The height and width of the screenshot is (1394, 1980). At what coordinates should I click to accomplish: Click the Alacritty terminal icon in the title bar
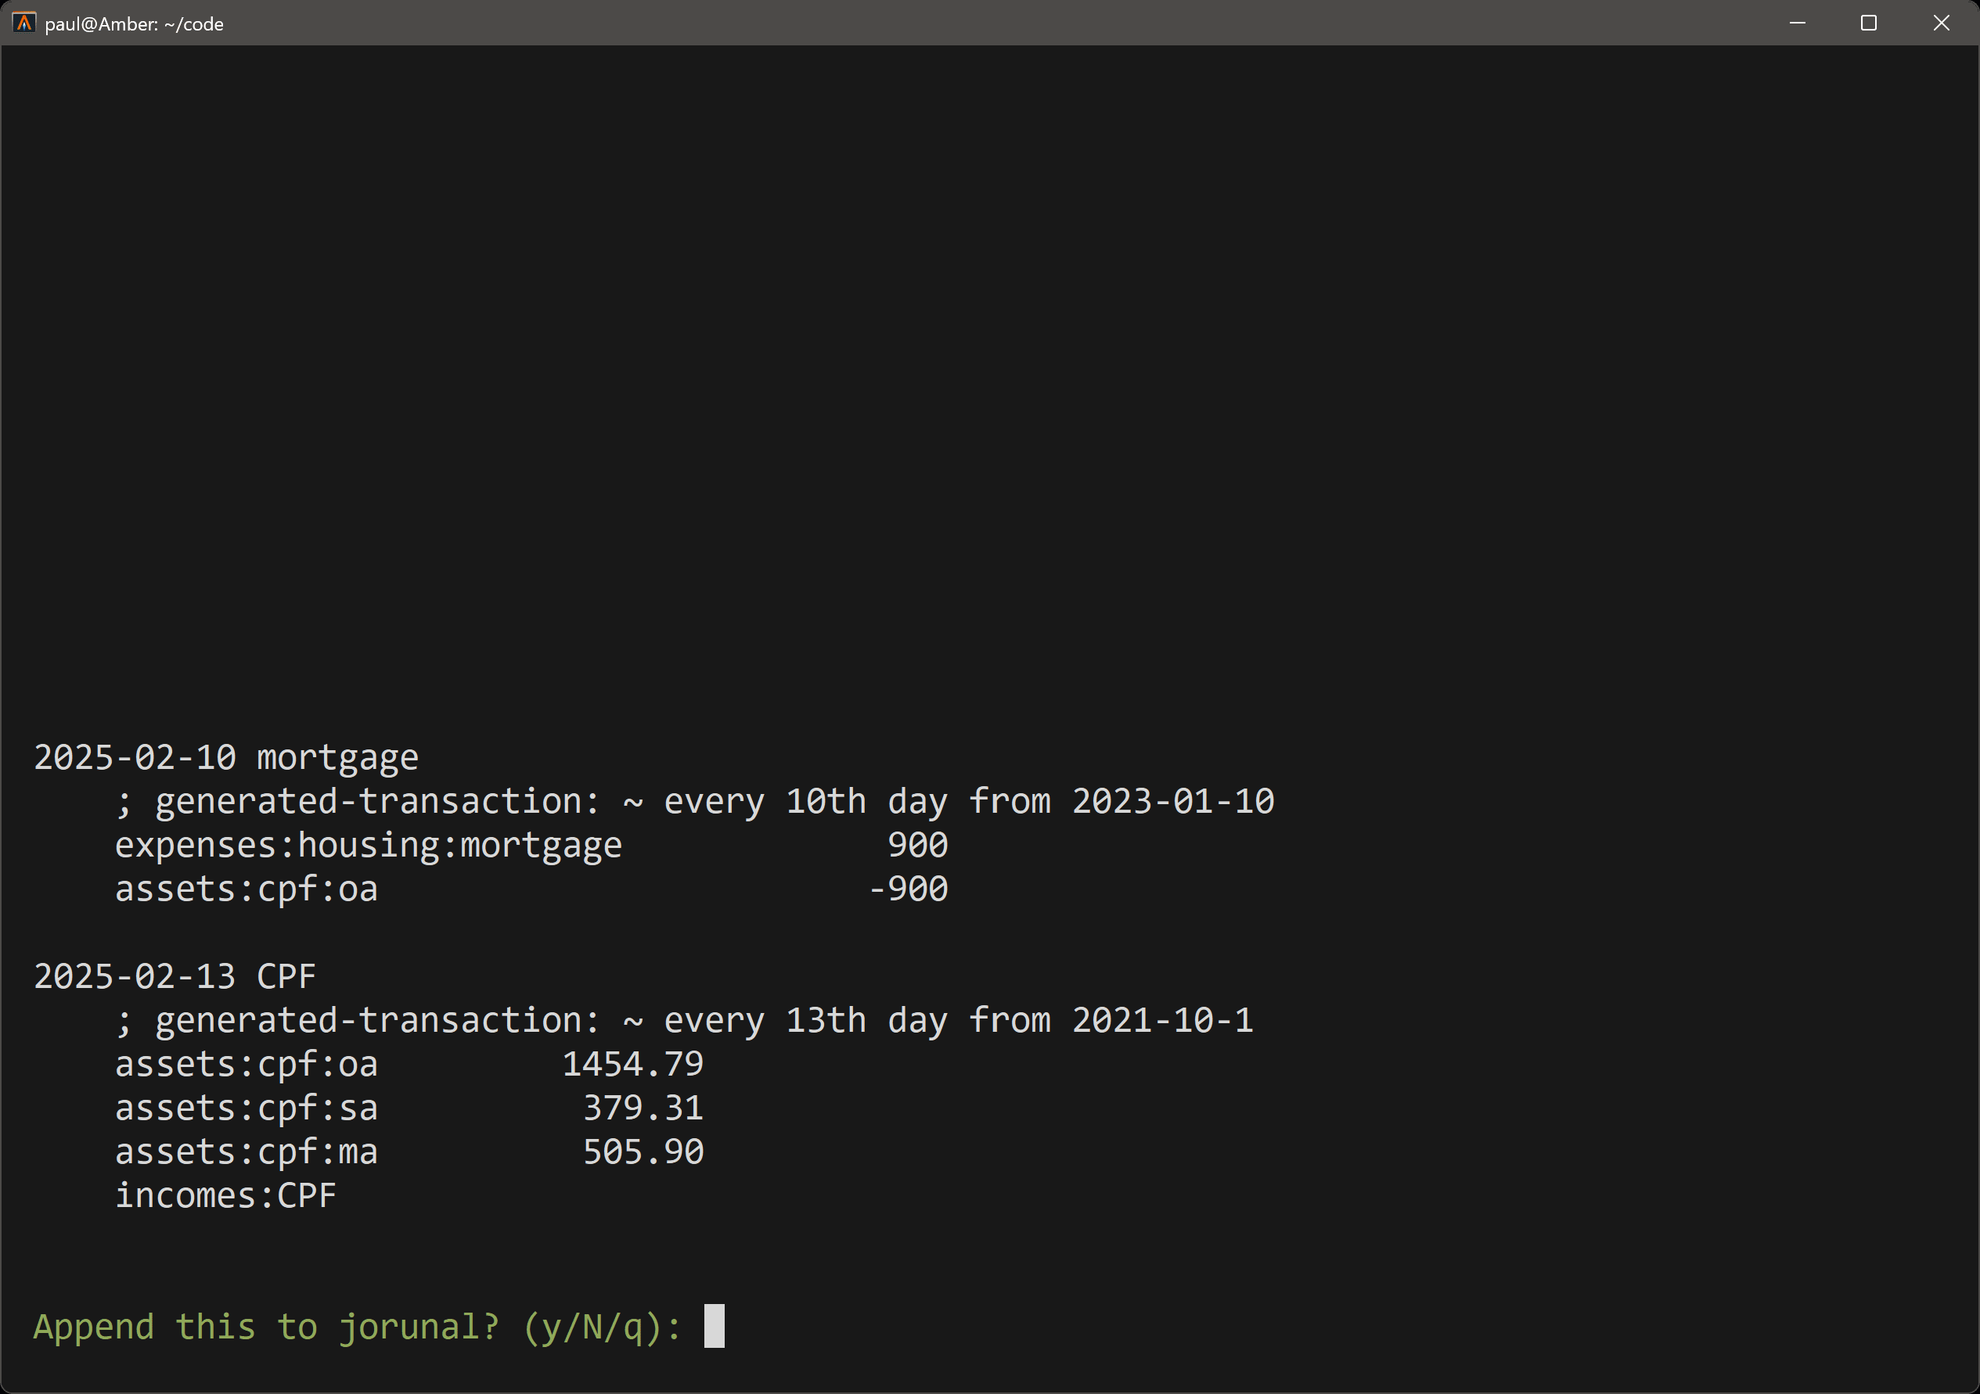(23, 23)
